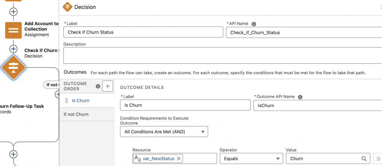Image resolution: width=382 pixels, height=166 pixels.
Task: Click the add element plus above Assignment
Action: pyautogui.click(x=13, y=12)
